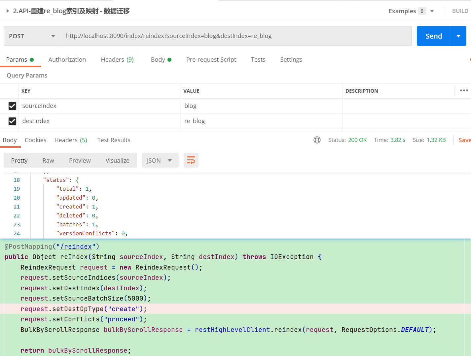Uncheck the destIndex parameter checkbox

pos(12,121)
